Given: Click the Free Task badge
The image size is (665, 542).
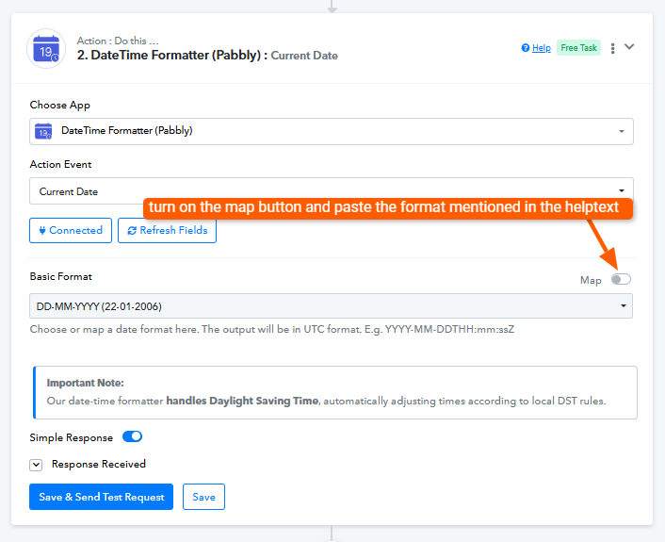Looking at the screenshot, I should click(578, 48).
